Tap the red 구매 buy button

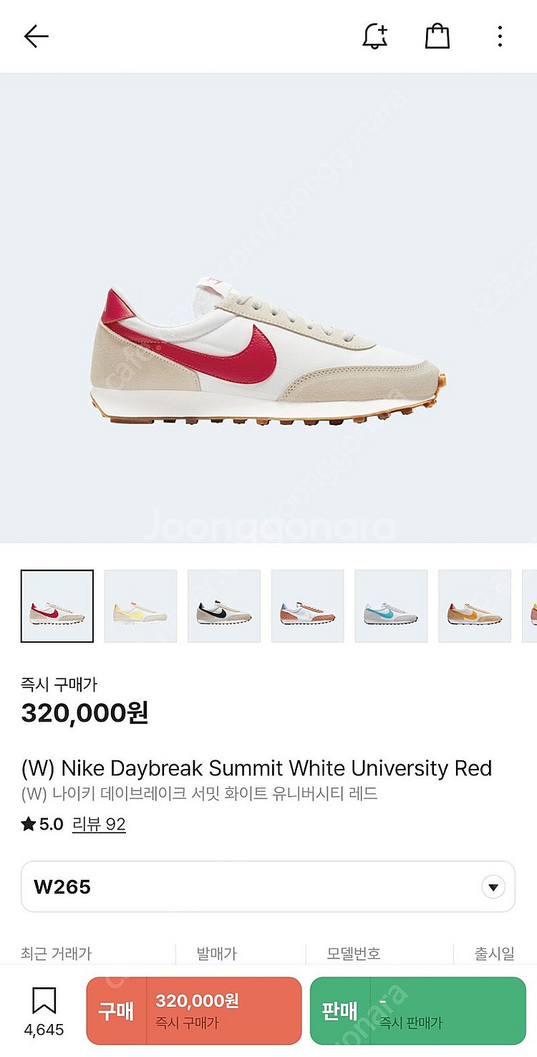(x=194, y=1010)
